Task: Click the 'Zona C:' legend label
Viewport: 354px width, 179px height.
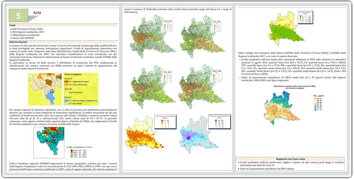Action: [x=69, y=97]
